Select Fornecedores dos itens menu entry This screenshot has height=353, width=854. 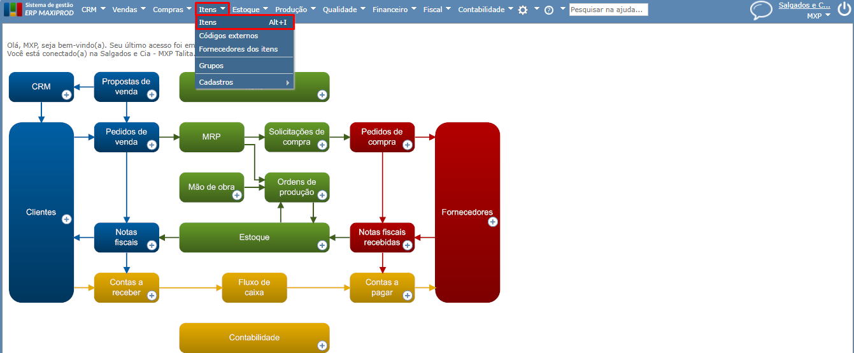245,49
